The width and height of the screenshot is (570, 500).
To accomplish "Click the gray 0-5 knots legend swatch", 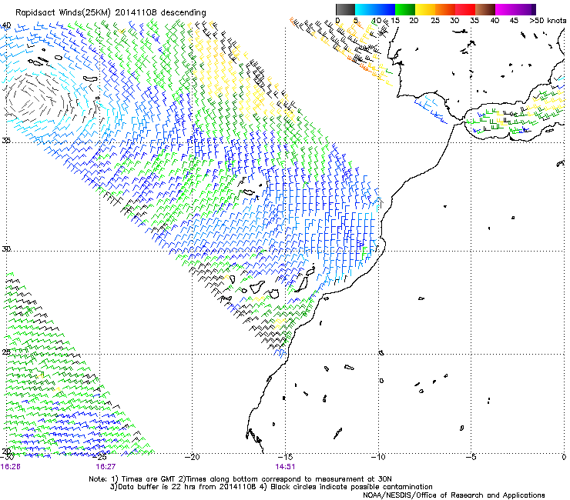I will point(345,9).
